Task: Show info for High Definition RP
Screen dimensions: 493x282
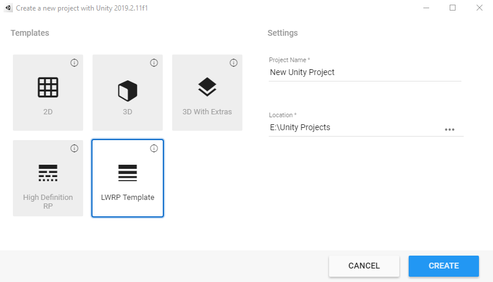Action: 74,148
